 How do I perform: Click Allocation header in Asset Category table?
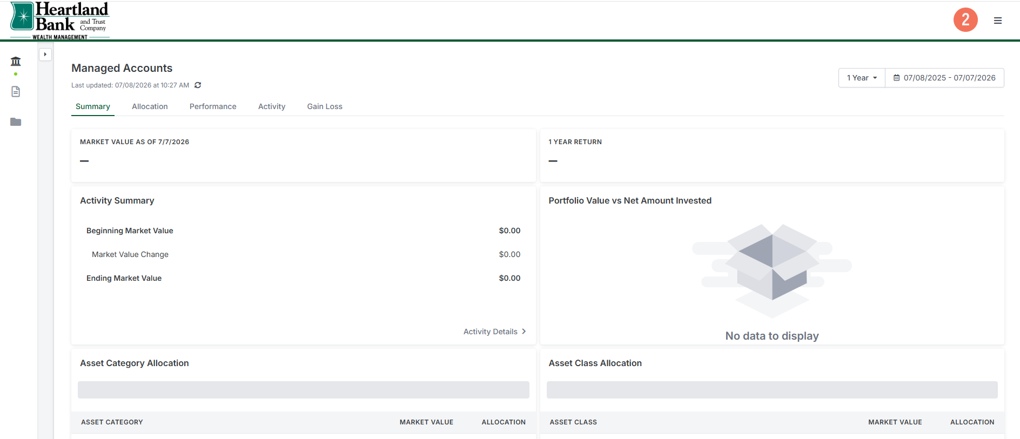tap(504, 422)
